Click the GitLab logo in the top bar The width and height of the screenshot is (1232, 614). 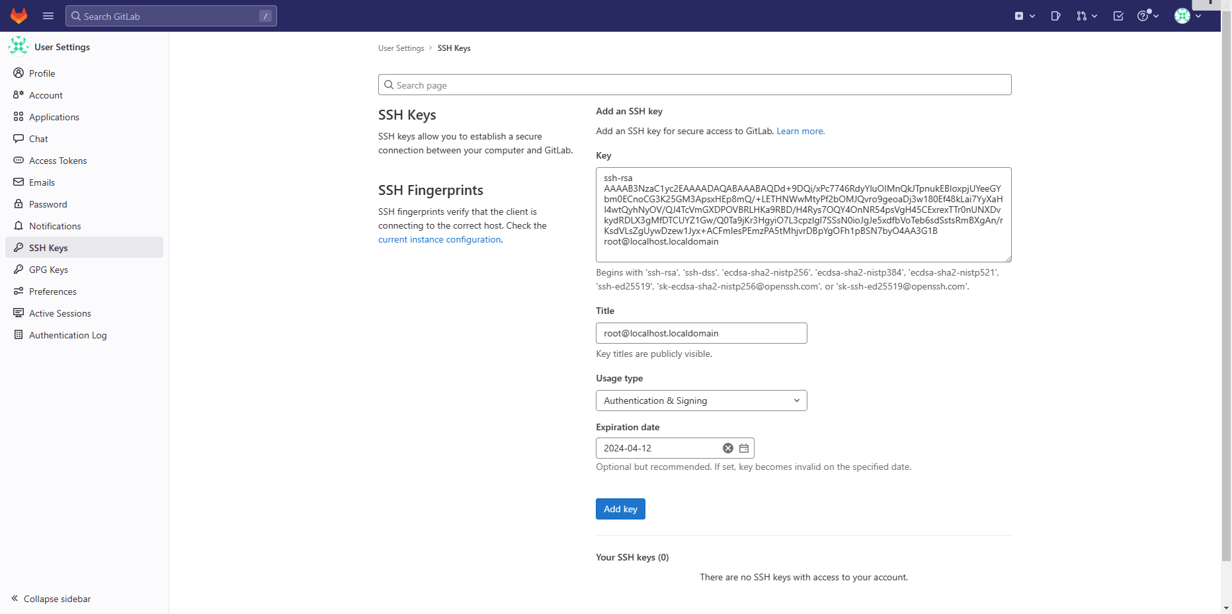(19, 16)
